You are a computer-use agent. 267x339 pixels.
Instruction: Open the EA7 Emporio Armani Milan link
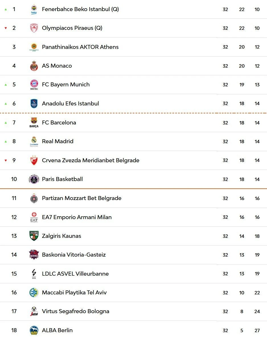[77, 217]
